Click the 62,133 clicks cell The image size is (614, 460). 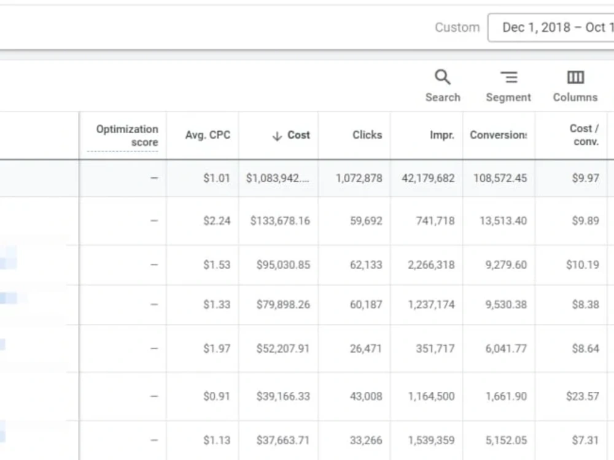(366, 265)
